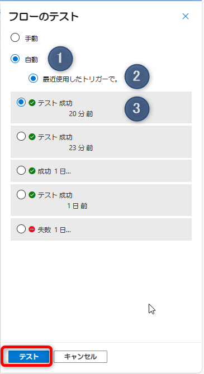Select the テスト成功 1日前 run radio
The height and width of the screenshot is (374, 204).
point(21,195)
